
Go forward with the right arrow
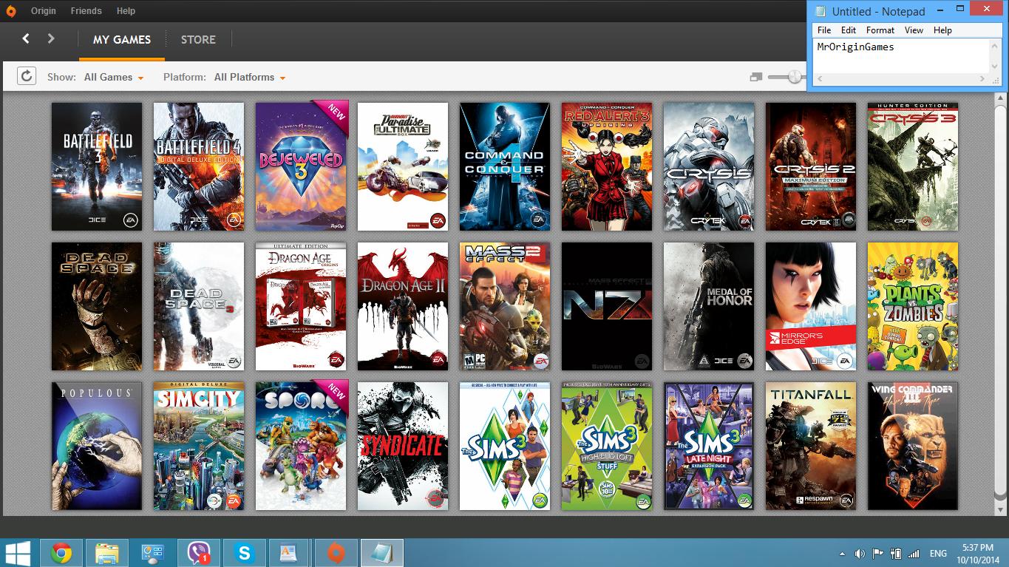(51, 38)
